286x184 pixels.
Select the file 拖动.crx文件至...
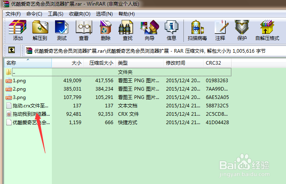tap(30, 106)
